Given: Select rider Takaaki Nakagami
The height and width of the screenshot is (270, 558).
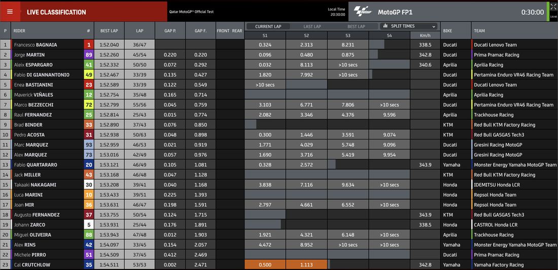Looking at the screenshot, I should click(x=35, y=185).
